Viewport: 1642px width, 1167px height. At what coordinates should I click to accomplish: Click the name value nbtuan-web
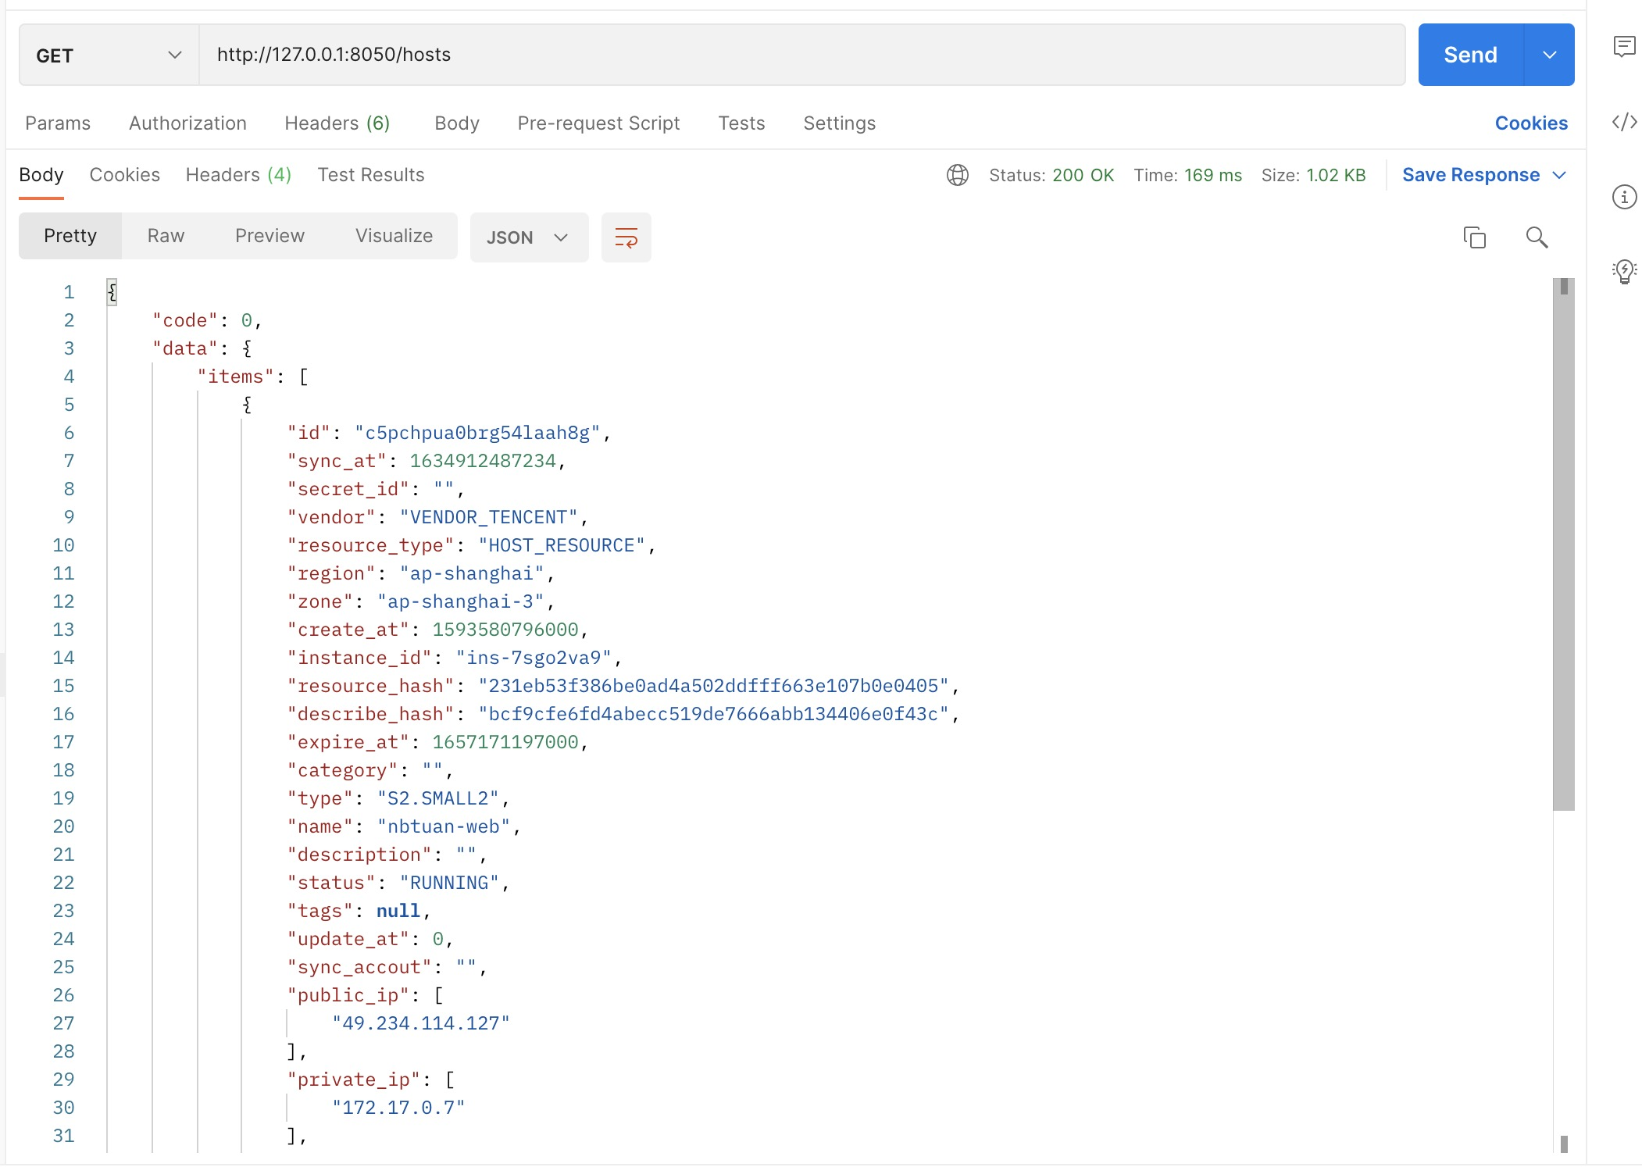[x=444, y=826]
